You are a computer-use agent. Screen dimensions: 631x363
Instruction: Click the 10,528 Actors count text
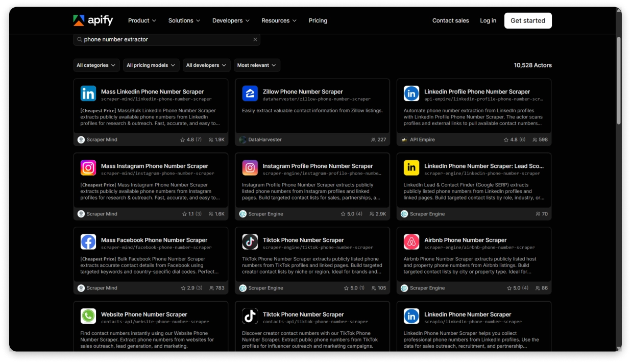(x=532, y=65)
